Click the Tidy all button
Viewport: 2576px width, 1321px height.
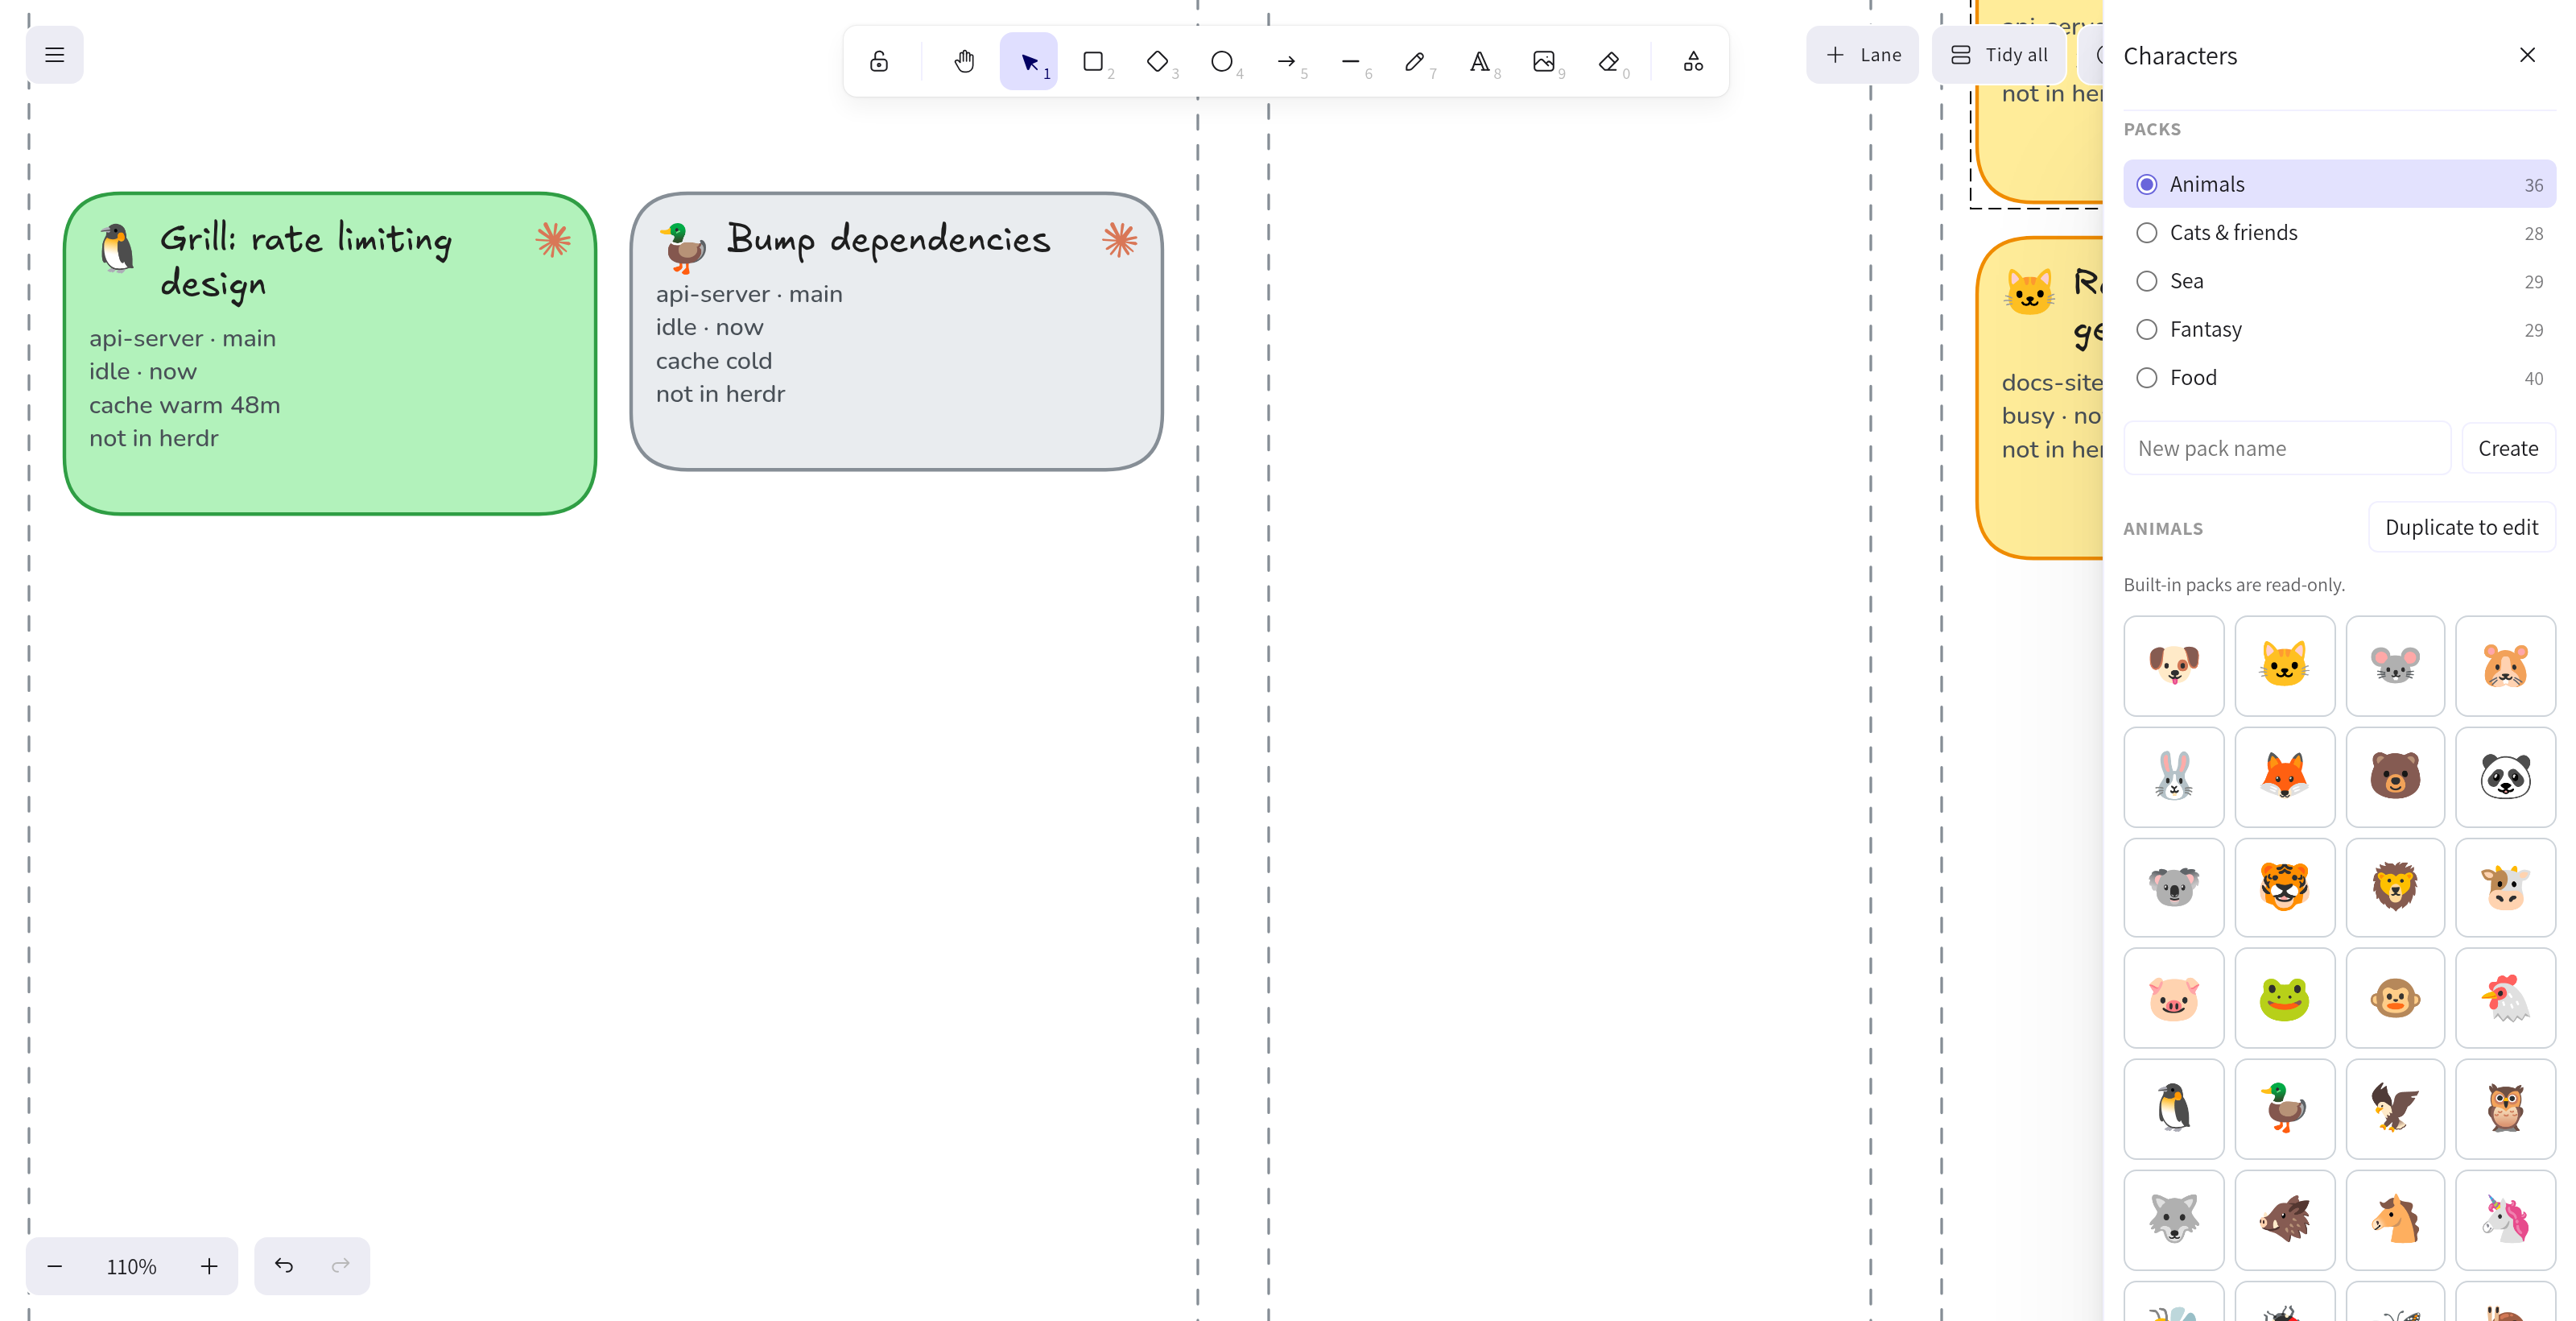(x=1999, y=55)
